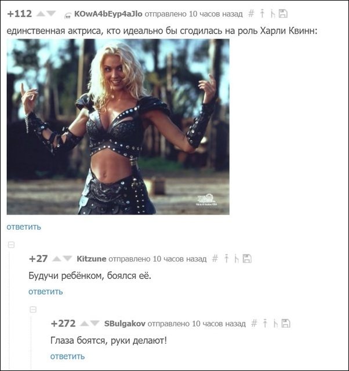Downvote the KOwA4bEyp4aJlo comment
Image resolution: width=349 pixels, height=371 pixels.
point(51,14)
